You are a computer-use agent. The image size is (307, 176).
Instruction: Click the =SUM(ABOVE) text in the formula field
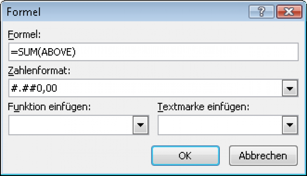tap(43, 52)
